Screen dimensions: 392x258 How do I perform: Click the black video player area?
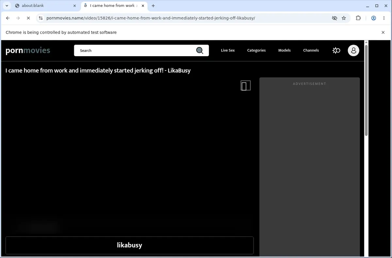click(129, 155)
